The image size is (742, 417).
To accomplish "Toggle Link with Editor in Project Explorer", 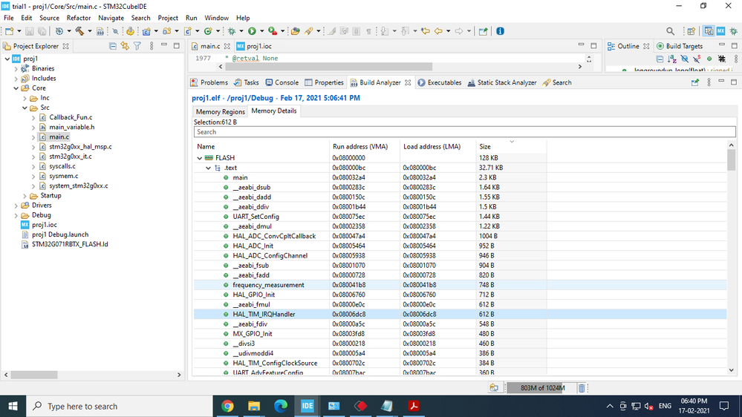I will point(125,46).
